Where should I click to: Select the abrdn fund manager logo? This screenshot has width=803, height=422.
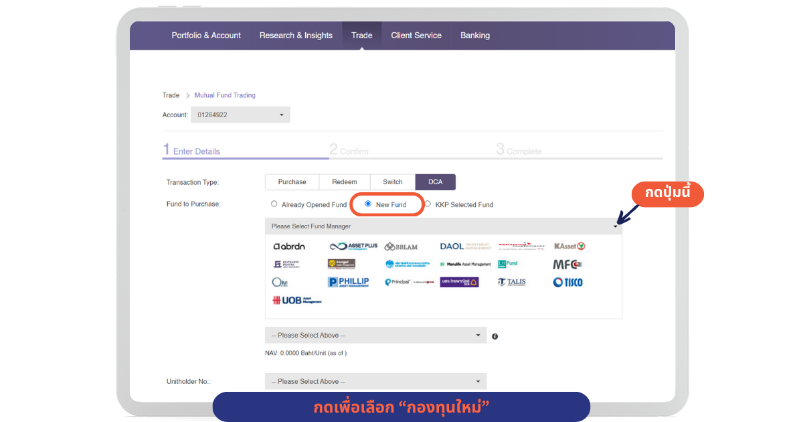289,247
